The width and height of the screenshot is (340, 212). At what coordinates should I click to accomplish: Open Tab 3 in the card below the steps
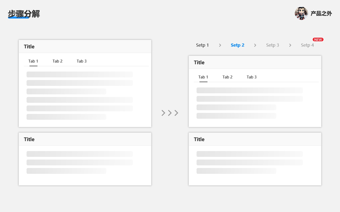click(x=252, y=77)
